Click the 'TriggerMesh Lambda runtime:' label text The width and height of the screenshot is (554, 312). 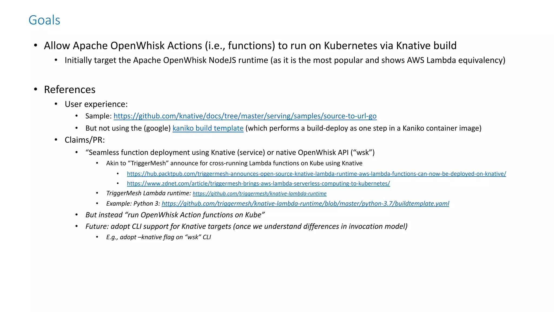(x=149, y=193)
